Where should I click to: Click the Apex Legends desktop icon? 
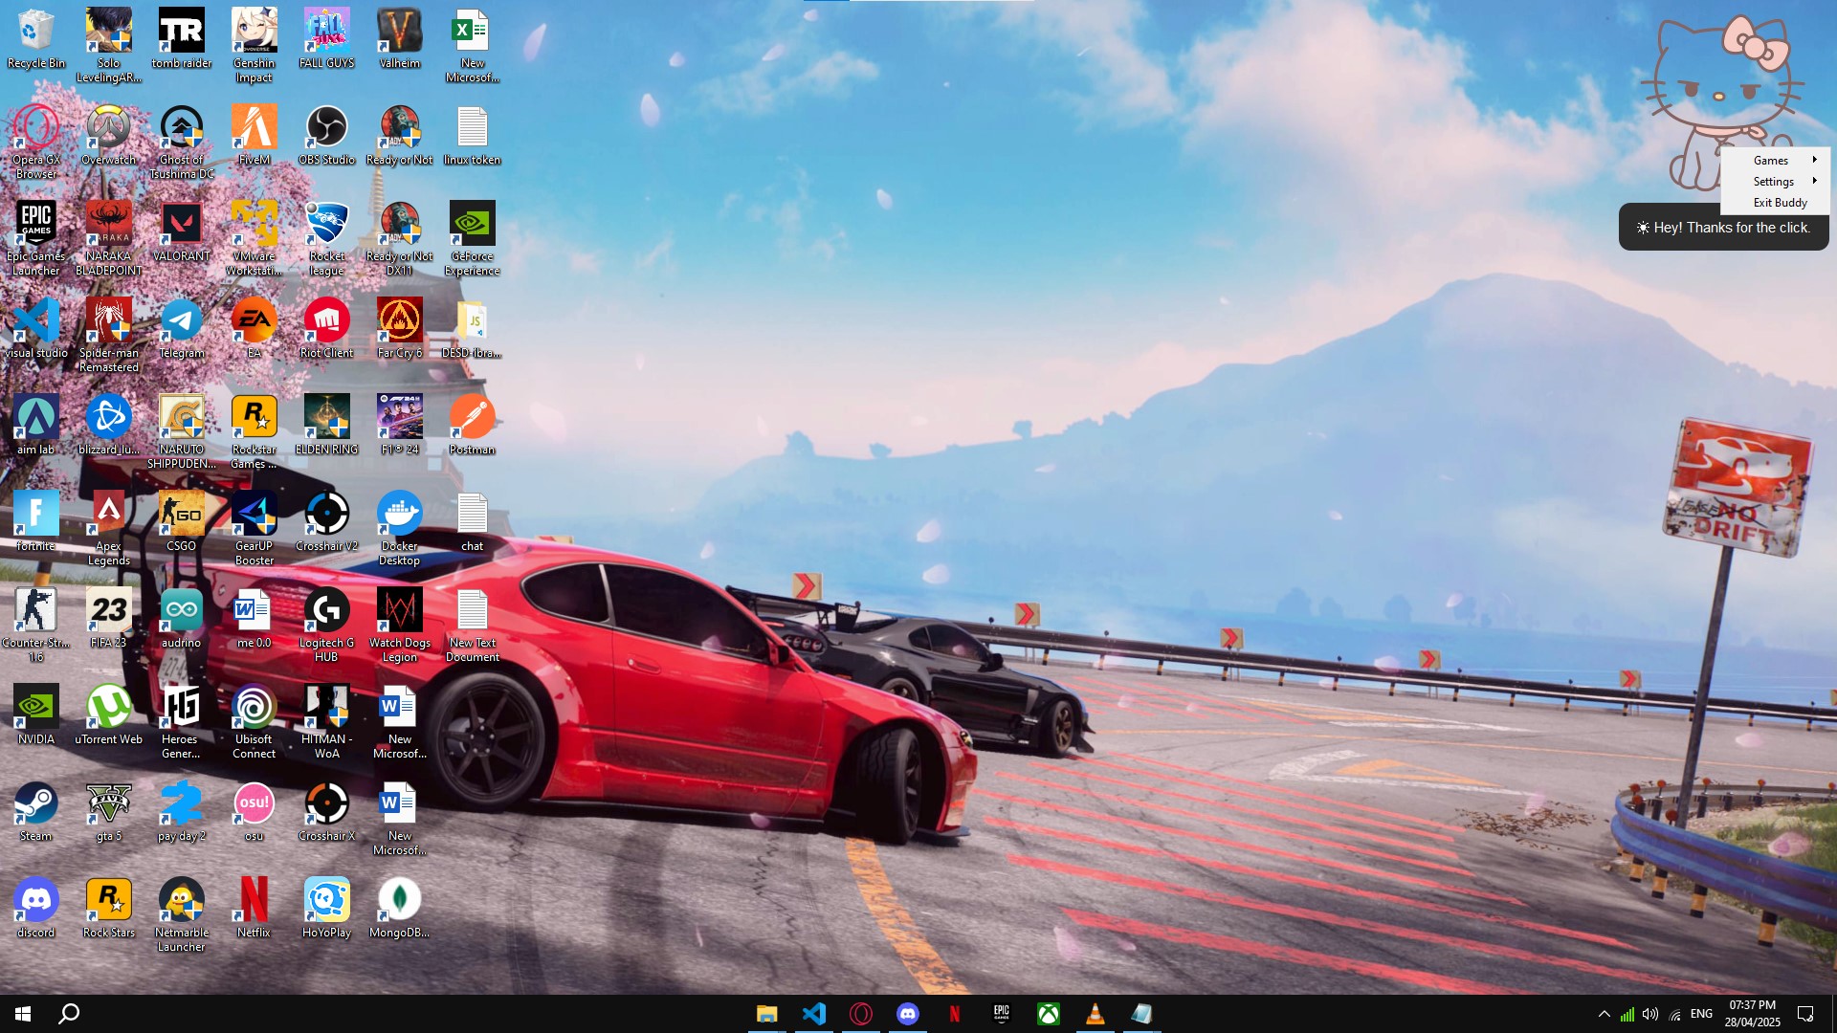pyautogui.click(x=109, y=529)
